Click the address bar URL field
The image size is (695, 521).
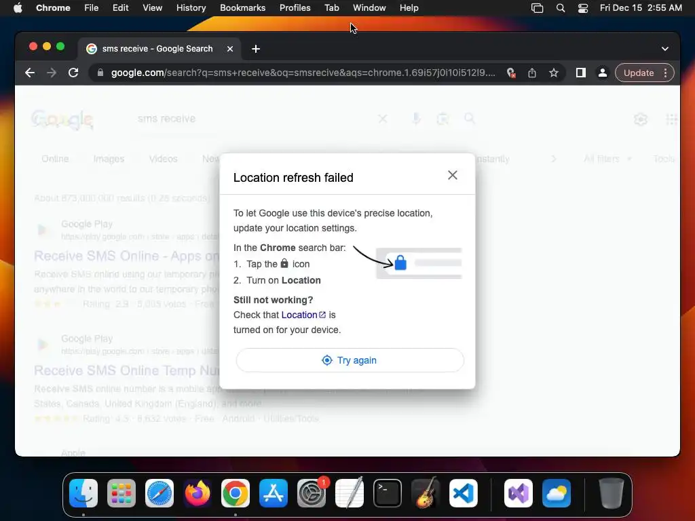point(303,73)
